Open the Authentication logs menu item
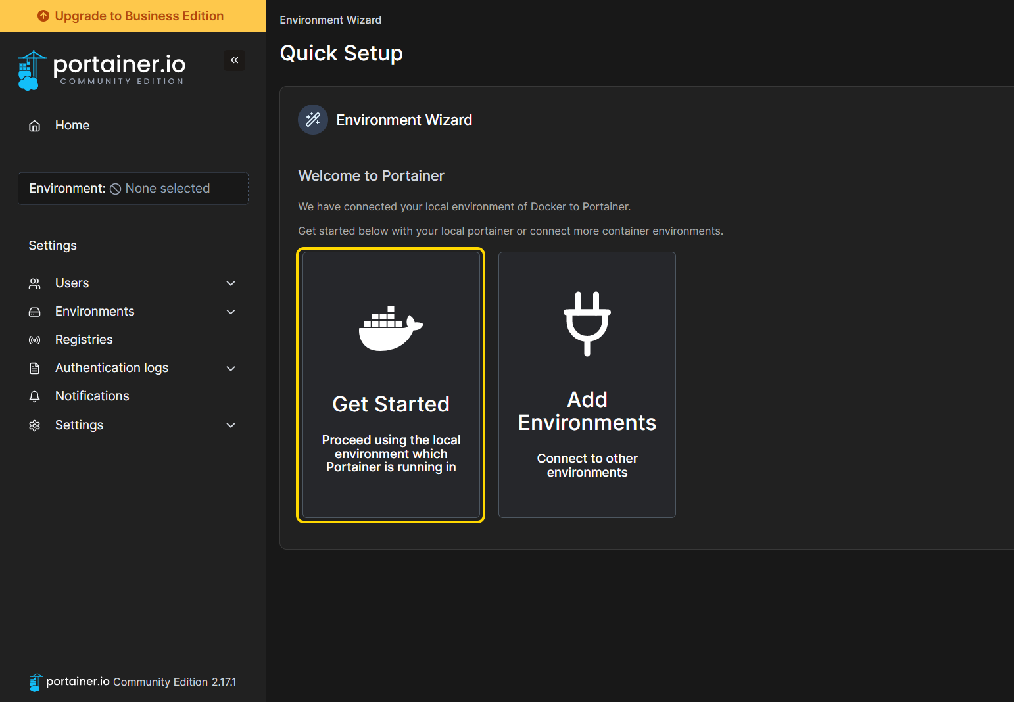1014x702 pixels. tap(133, 368)
